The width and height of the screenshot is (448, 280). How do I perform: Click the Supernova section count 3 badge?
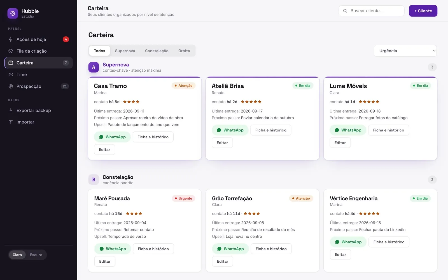[432, 67]
